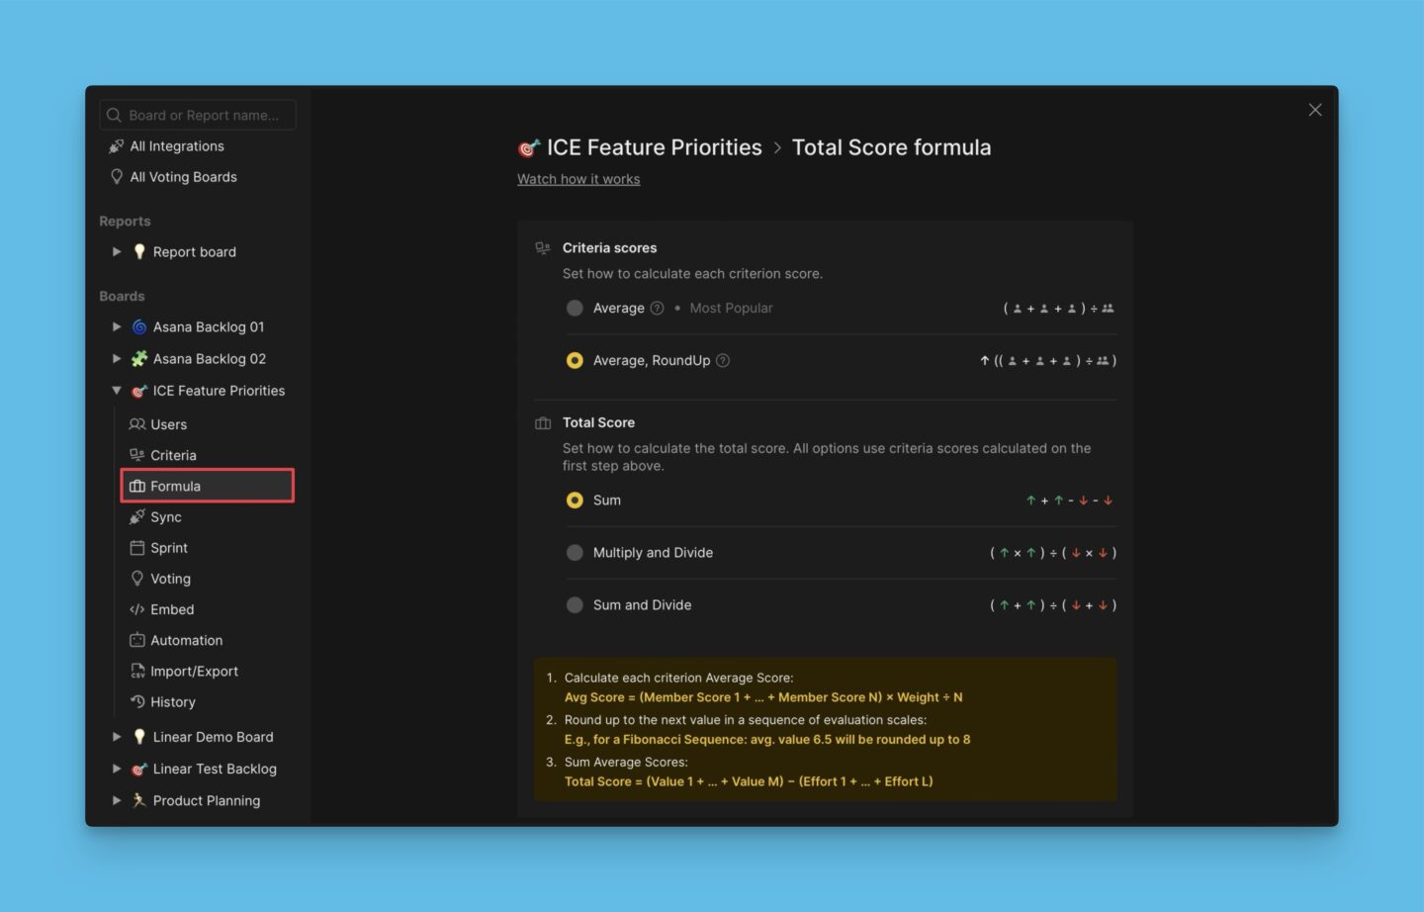Select Multiply and Divide radio option
Viewport: 1424px width, 912px height.
[575, 553]
